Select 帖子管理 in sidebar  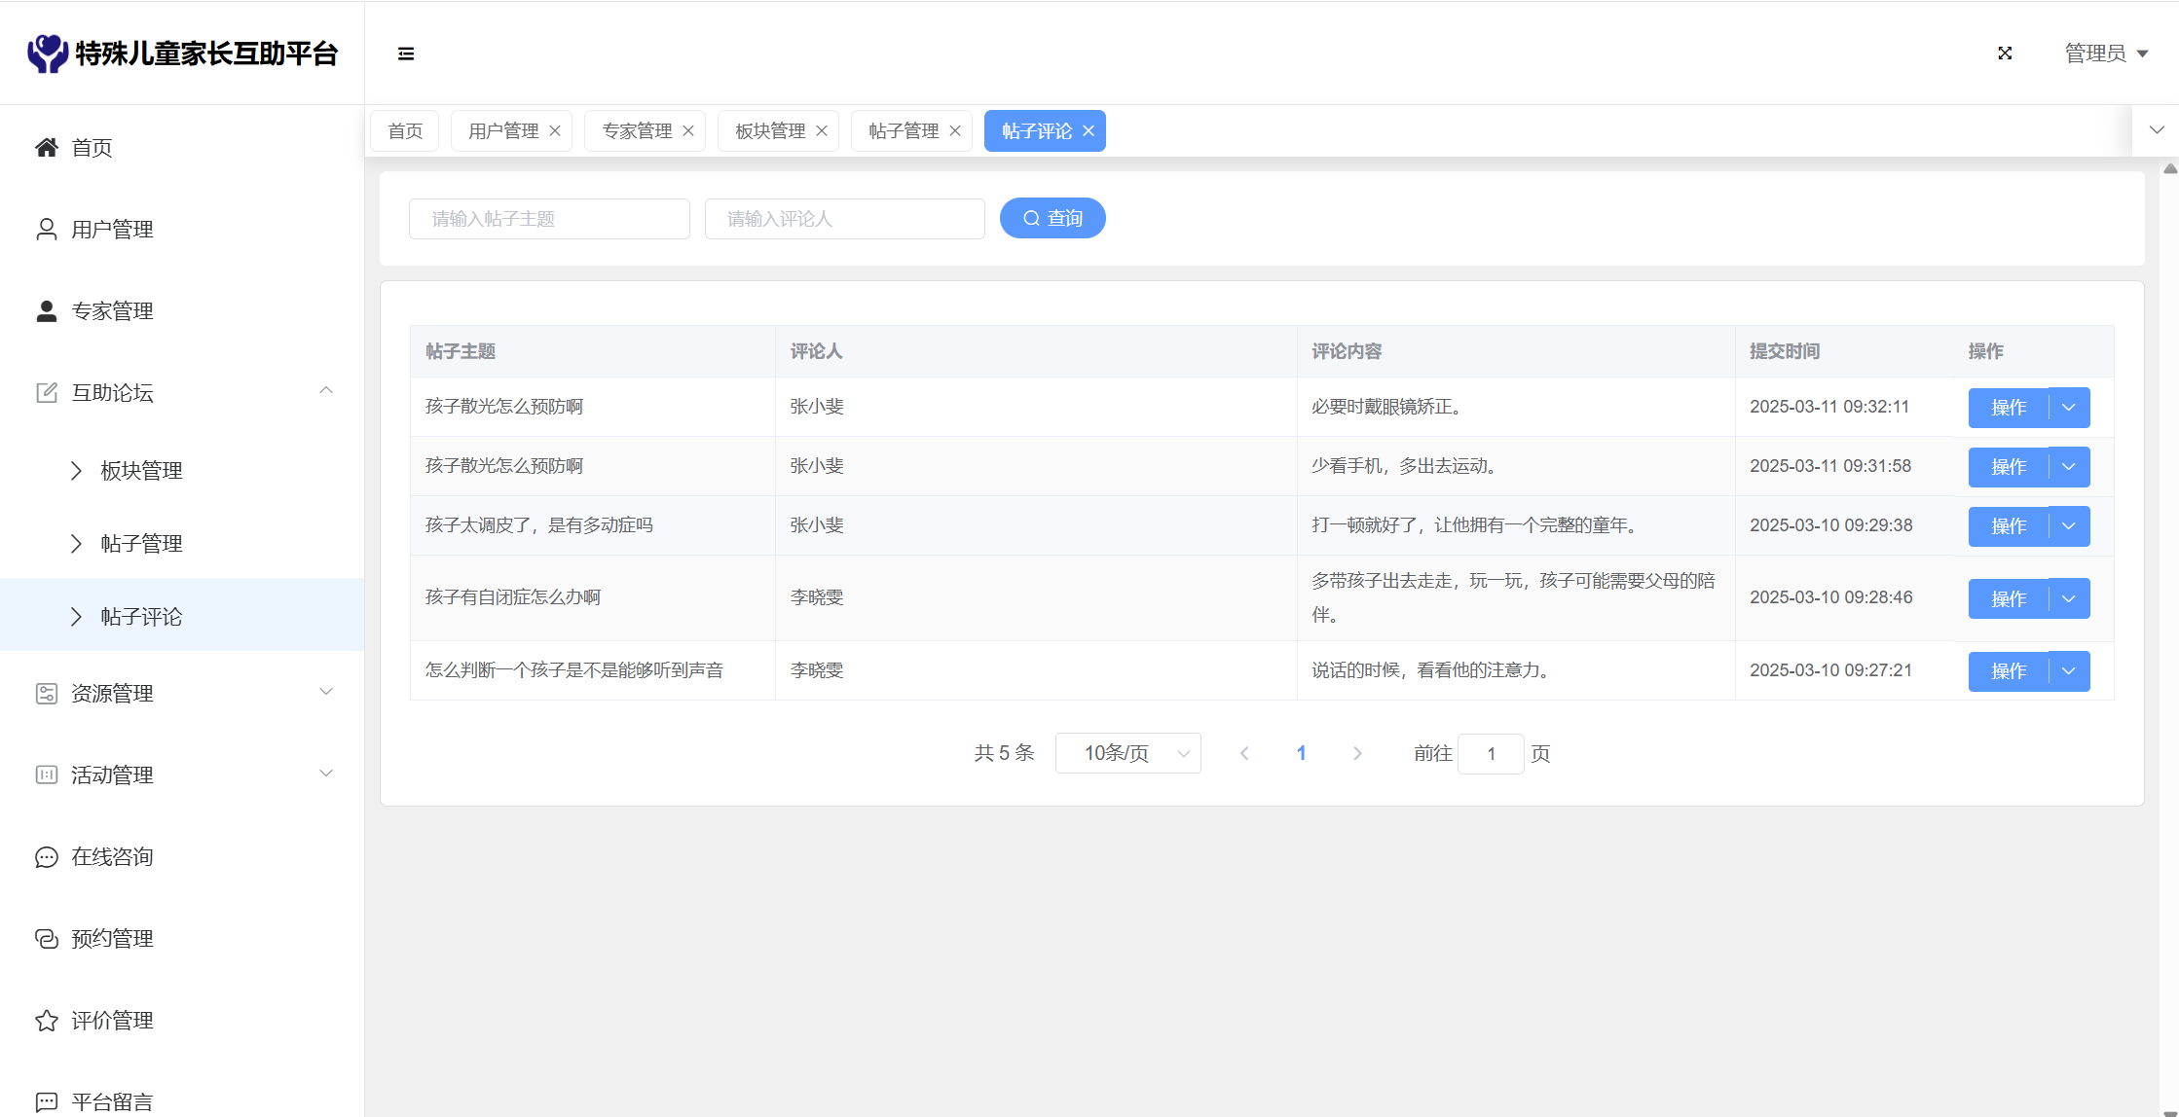click(x=141, y=544)
